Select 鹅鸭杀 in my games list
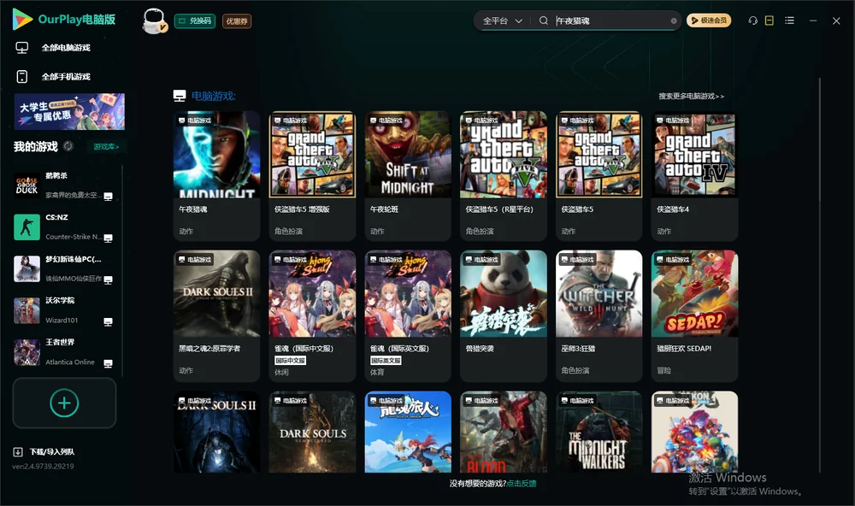855x506 pixels. 63,185
